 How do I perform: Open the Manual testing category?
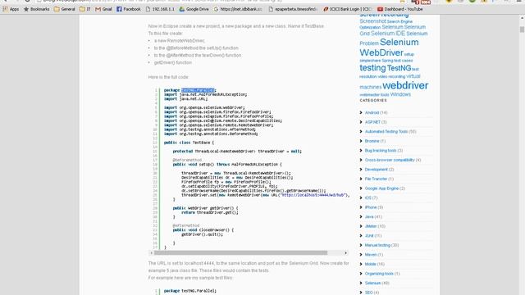click(x=377, y=245)
